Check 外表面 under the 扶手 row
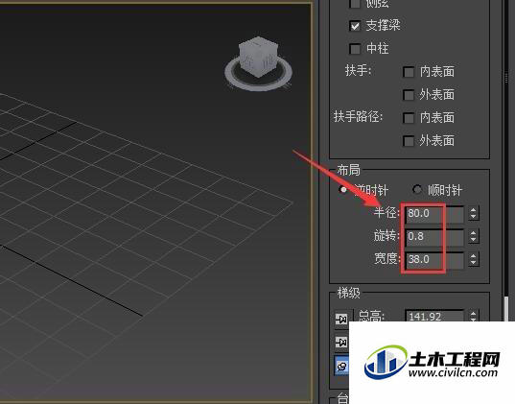Screen dimensions: 515x404 (409, 95)
